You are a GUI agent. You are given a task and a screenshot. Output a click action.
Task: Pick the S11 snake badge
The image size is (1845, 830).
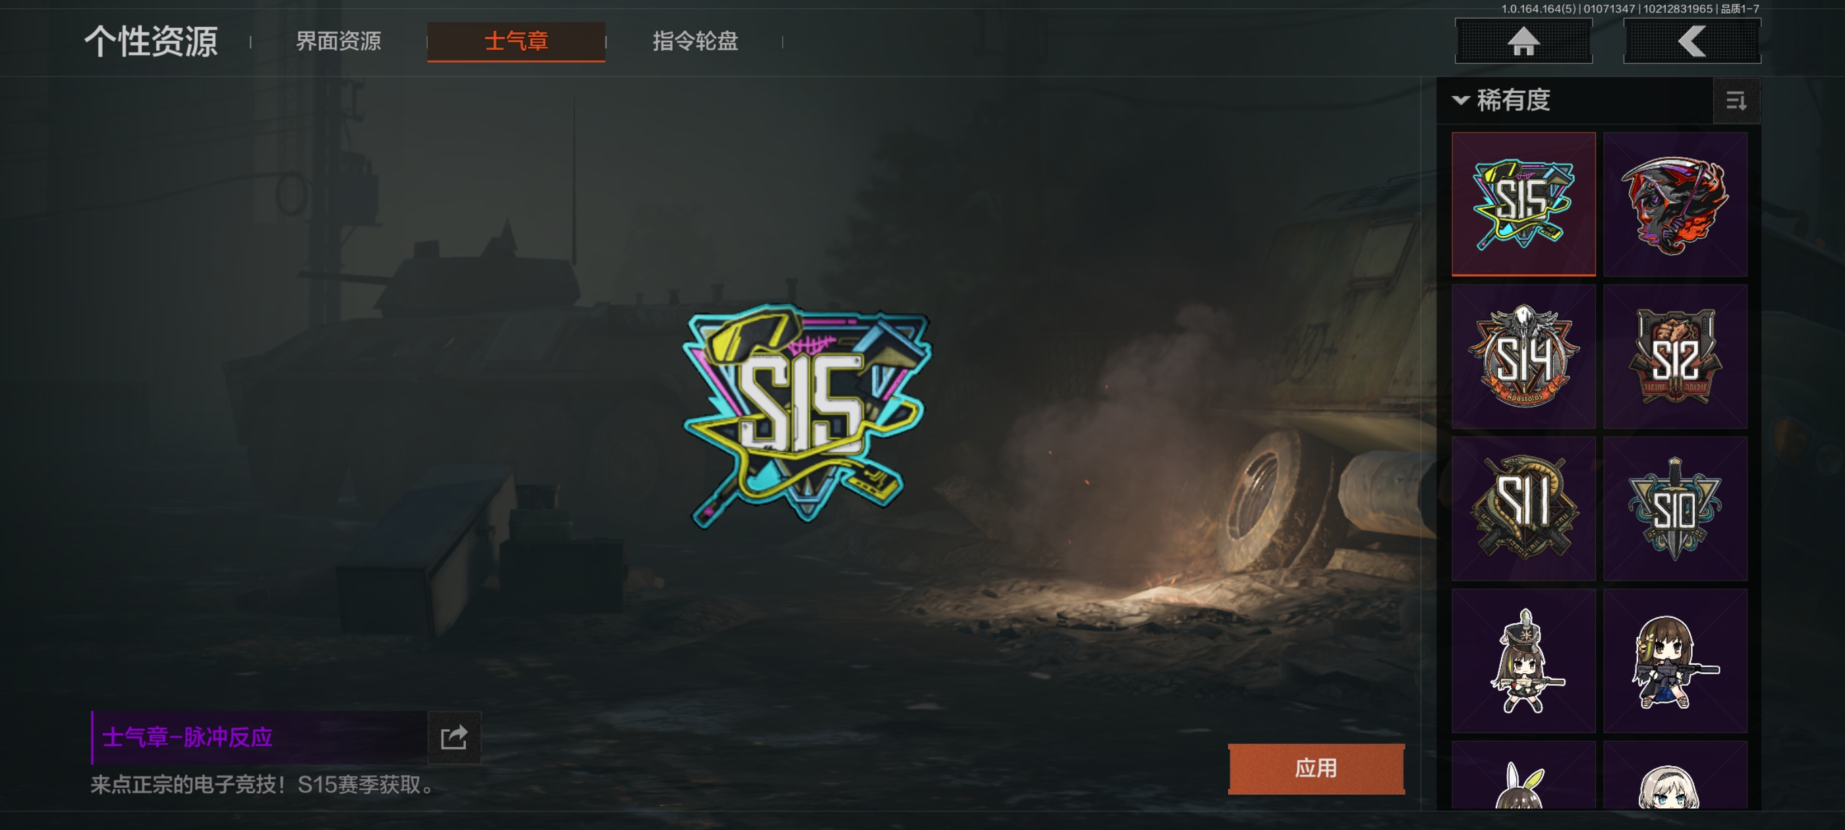tap(1523, 509)
